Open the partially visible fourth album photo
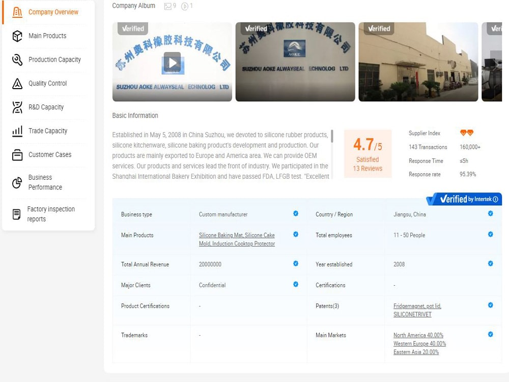Image resolution: width=509 pixels, height=382 pixels. pos(492,62)
